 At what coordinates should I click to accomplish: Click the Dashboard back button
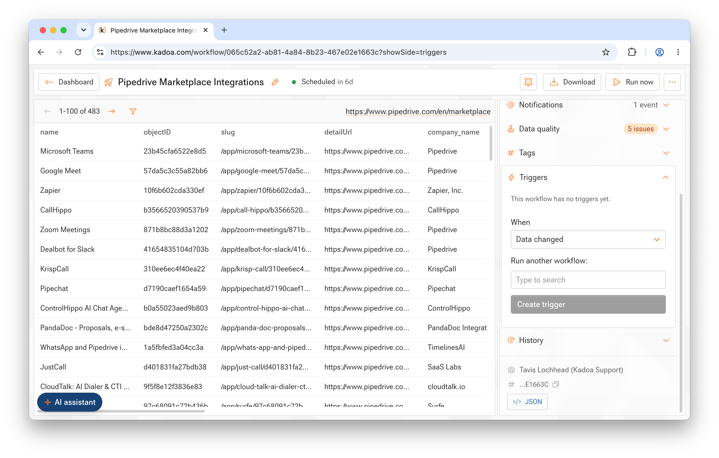coord(69,82)
